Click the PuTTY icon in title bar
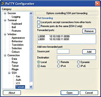Screen dimensions: 101x97 pos(3,4)
